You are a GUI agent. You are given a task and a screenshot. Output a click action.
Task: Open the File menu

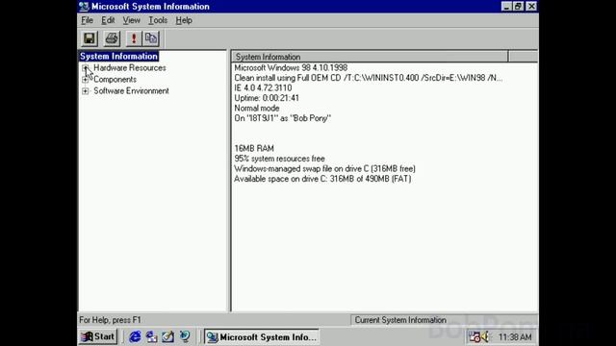[87, 20]
